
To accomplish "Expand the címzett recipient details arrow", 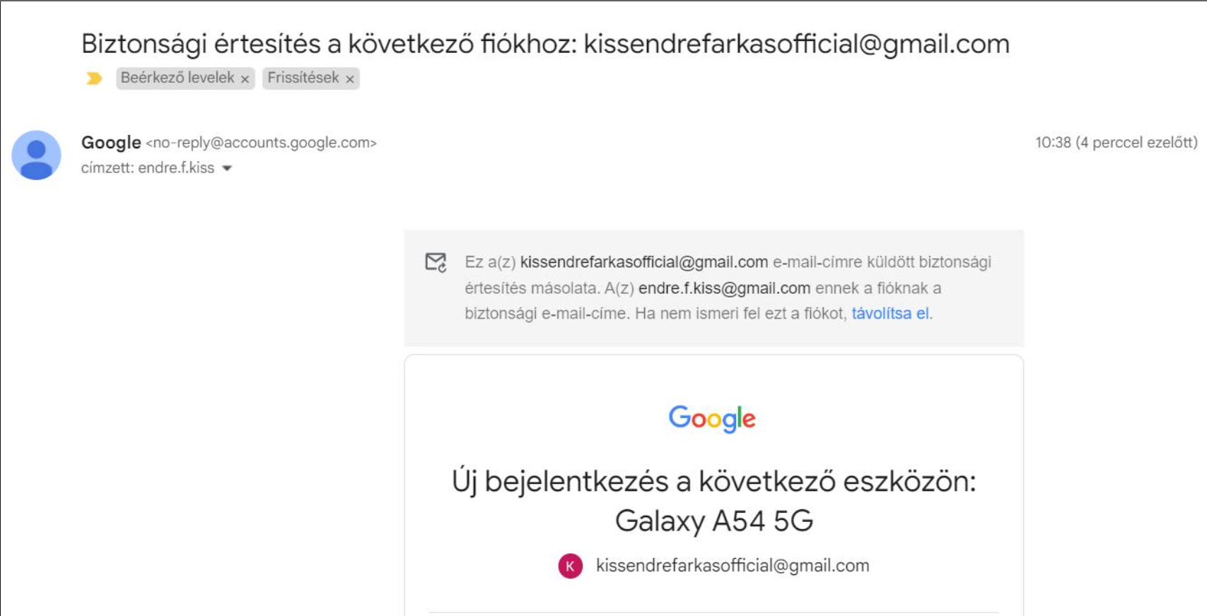I will (227, 168).
